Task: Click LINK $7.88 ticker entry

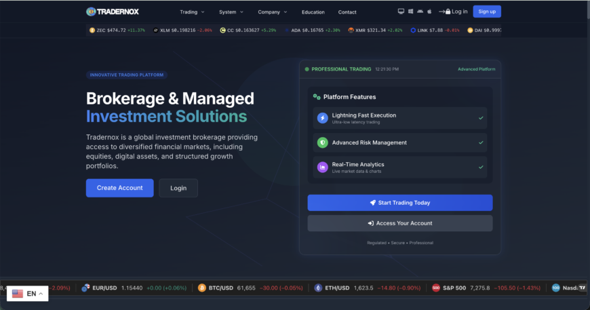Action: coord(435,30)
